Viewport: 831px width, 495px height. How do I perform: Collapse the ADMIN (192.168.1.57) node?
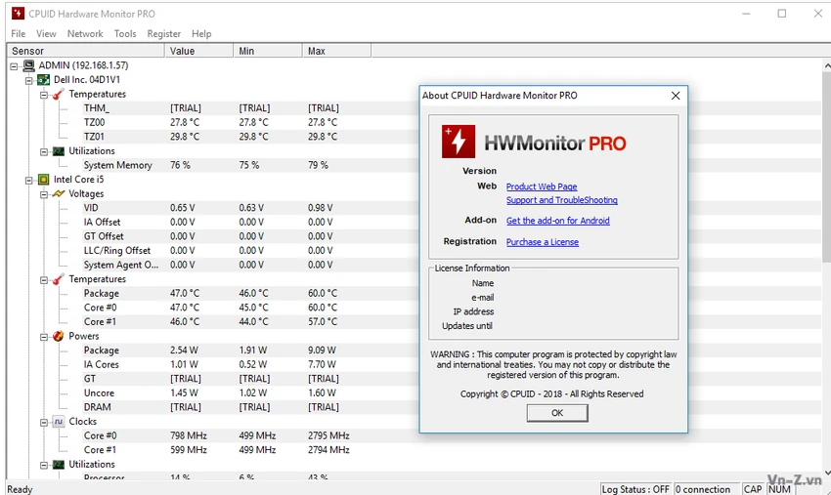coord(14,66)
